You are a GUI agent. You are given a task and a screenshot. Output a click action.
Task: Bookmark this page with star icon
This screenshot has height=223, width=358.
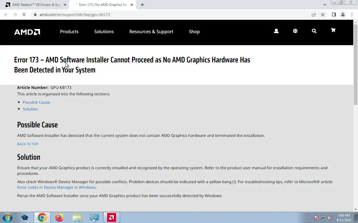coord(323,14)
